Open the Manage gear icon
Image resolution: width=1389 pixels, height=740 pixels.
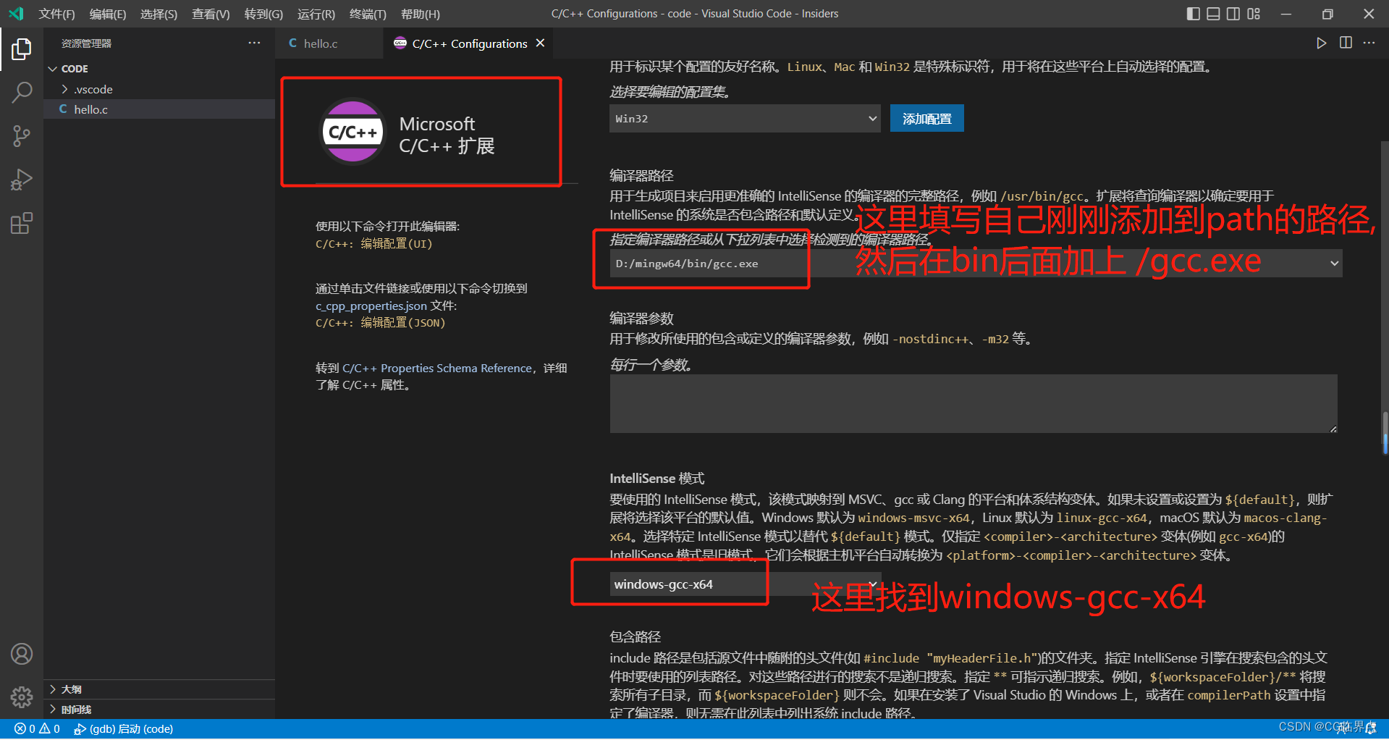[x=22, y=697]
